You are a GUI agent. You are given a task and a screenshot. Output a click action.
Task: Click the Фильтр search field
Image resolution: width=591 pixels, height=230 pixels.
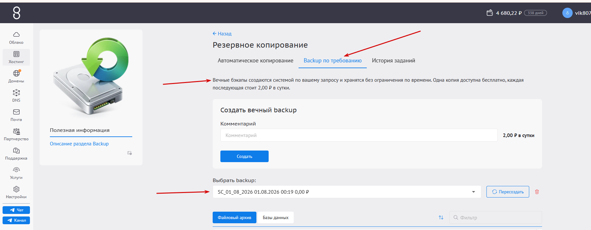[x=496, y=217]
